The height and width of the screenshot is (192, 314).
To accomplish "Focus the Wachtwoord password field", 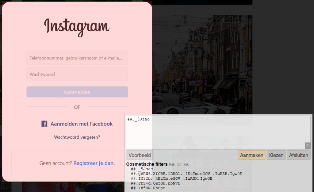I will [x=77, y=74].
